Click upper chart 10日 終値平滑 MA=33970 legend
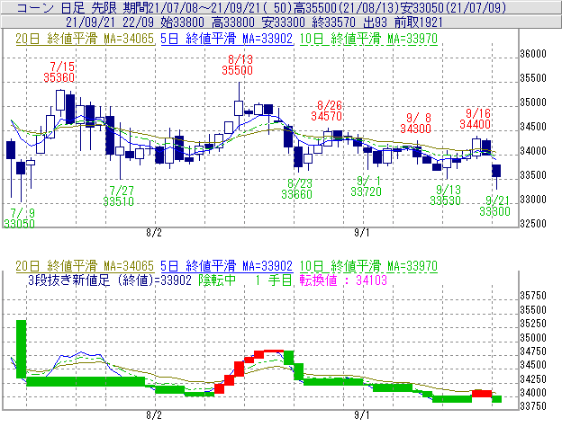 coord(368,39)
